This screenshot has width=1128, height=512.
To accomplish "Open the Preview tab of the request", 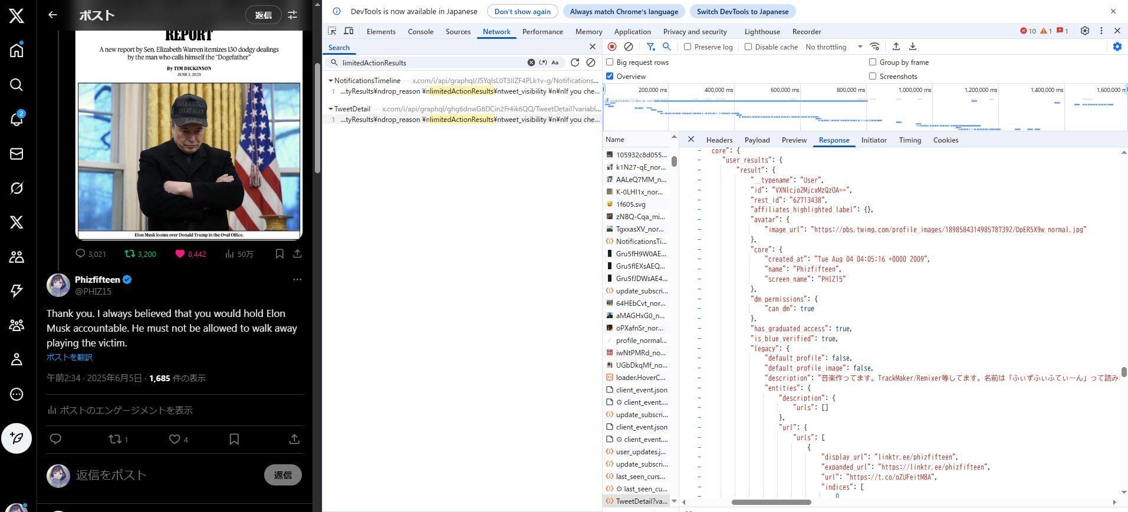I will point(794,140).
